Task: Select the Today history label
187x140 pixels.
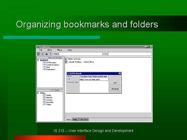Action: tap(49, 95)
